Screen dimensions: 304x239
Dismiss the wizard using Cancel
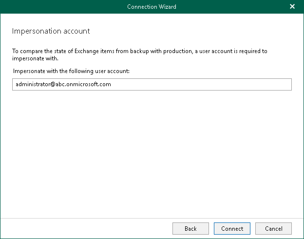[273, 228]
